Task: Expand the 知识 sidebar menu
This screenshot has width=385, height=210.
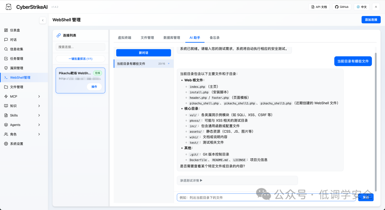Action: coord(24,106)
